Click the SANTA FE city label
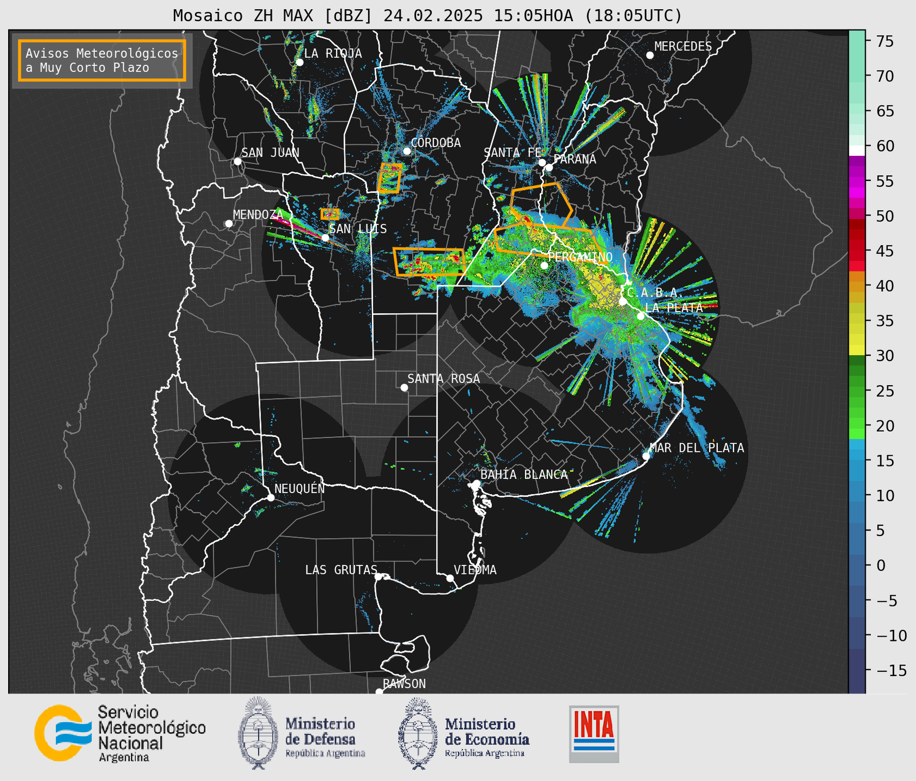 tap(513, 153)
